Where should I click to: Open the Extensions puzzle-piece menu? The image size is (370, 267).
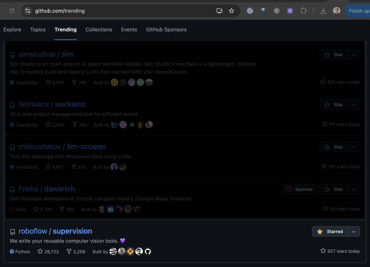pos(303,11)
